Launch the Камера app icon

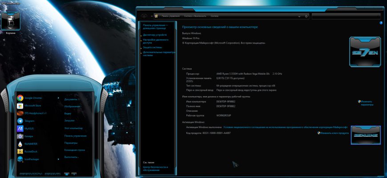20,136
